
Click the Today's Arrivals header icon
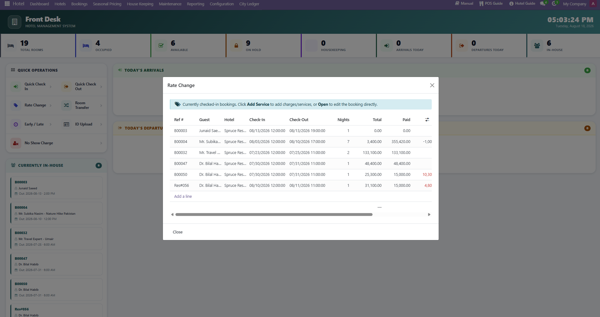pos(120,70)
